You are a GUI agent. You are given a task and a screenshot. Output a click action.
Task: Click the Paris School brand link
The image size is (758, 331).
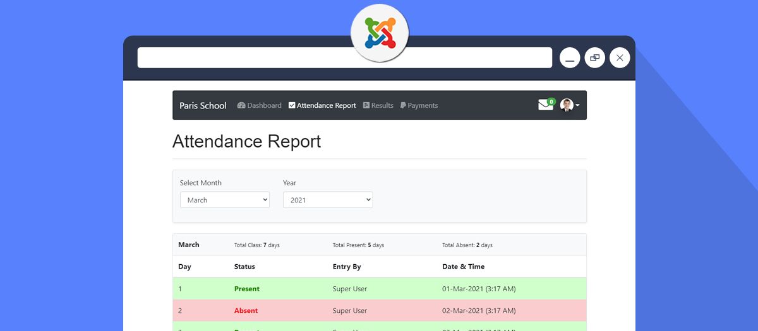[203, 105]
